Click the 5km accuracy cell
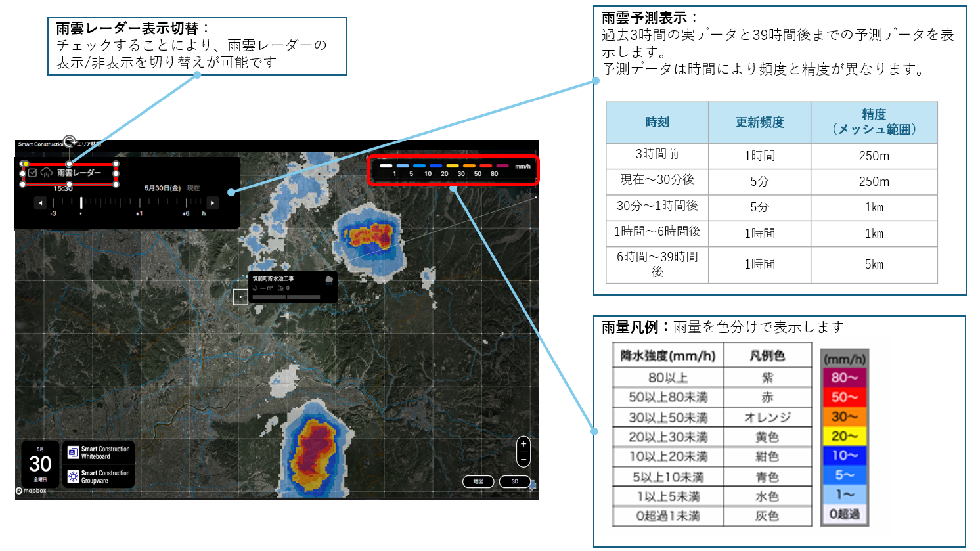This screenshot has height=551, width=980. click(x=874, y=264)
